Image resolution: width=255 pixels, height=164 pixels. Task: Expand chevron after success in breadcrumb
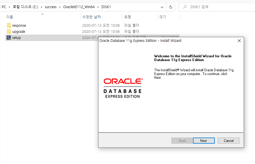(60, 7)
